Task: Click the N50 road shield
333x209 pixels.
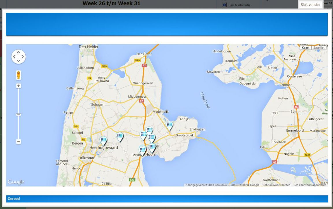Action: pos(307,155)
